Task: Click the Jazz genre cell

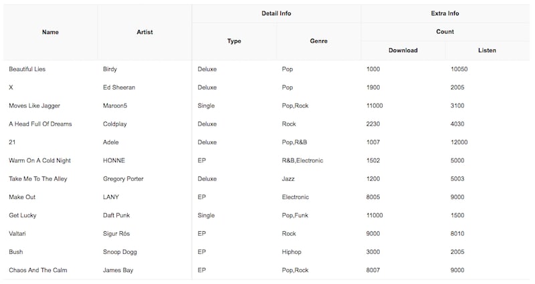Action: tap(289, 179)
